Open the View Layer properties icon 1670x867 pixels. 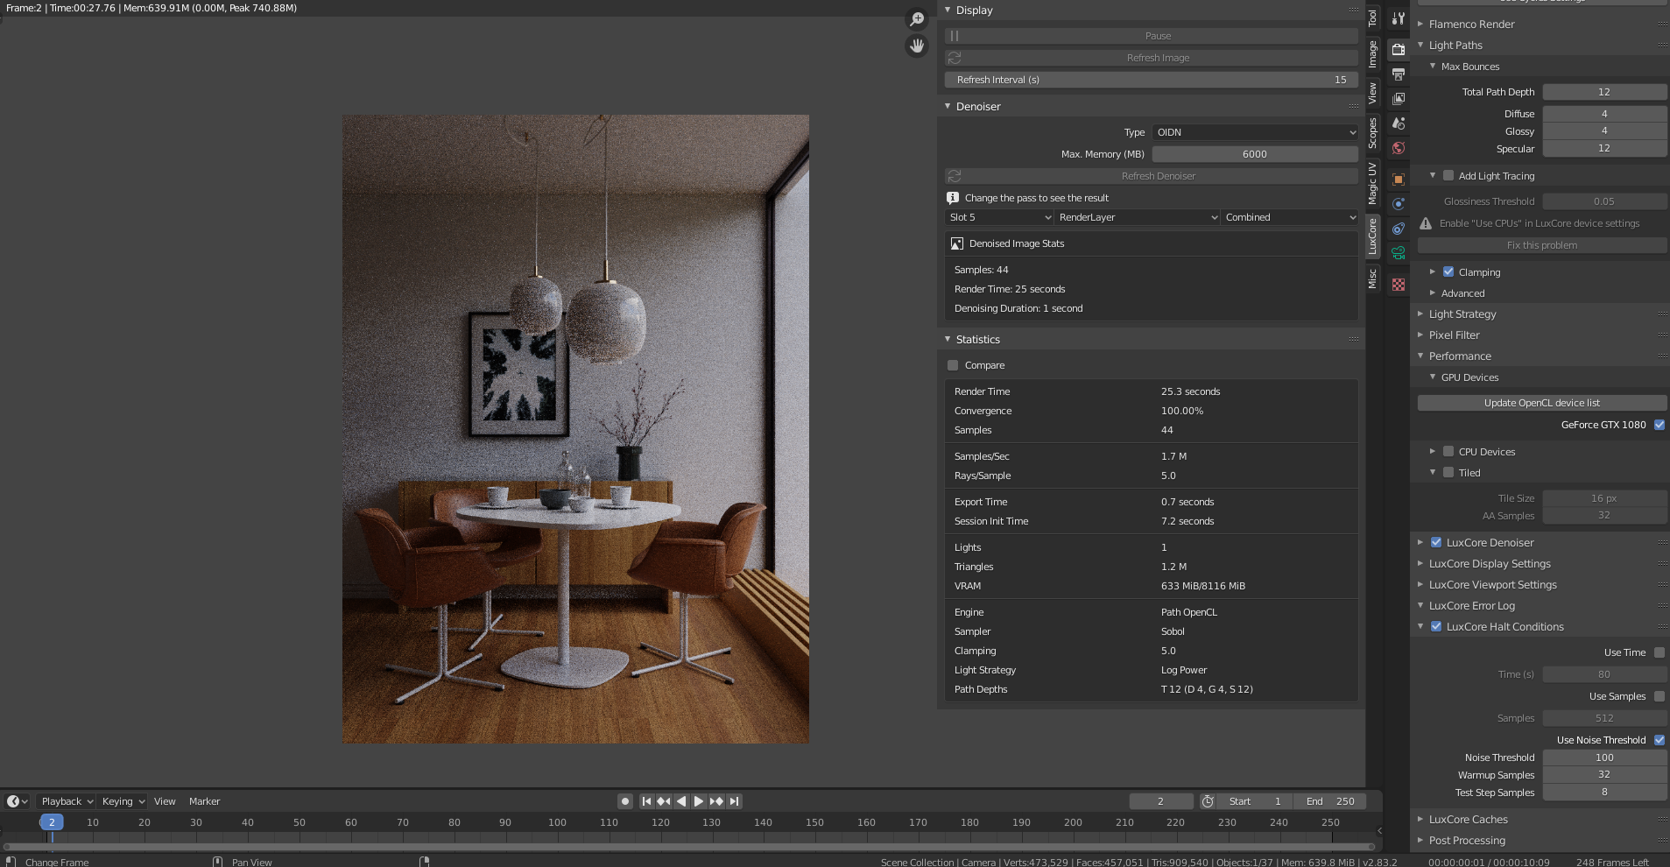coord(1399,99)
